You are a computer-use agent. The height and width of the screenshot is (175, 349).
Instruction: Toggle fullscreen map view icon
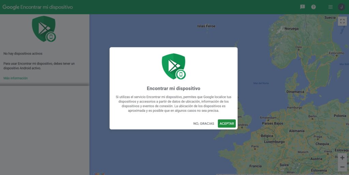click(342, 21)
